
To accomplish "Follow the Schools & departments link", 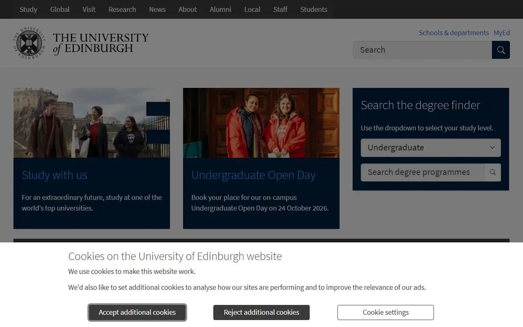I will (454, 33).
